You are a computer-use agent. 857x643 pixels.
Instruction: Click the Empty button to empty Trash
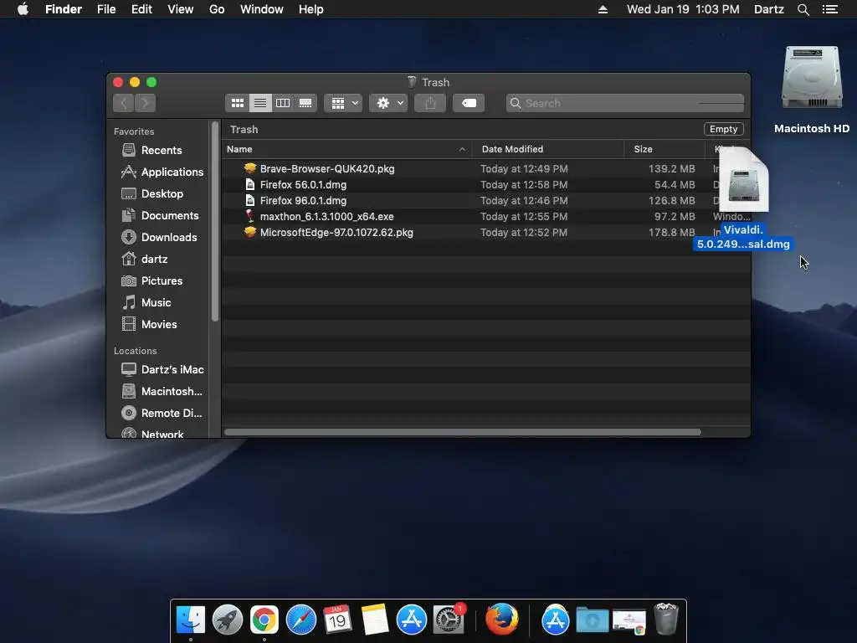[724, 129]
